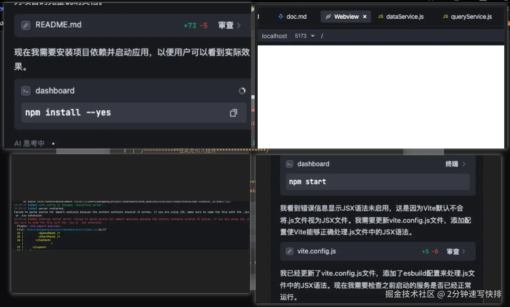510x307 pixels.
Task: Close the Webview tab
Action: point(365,17)
